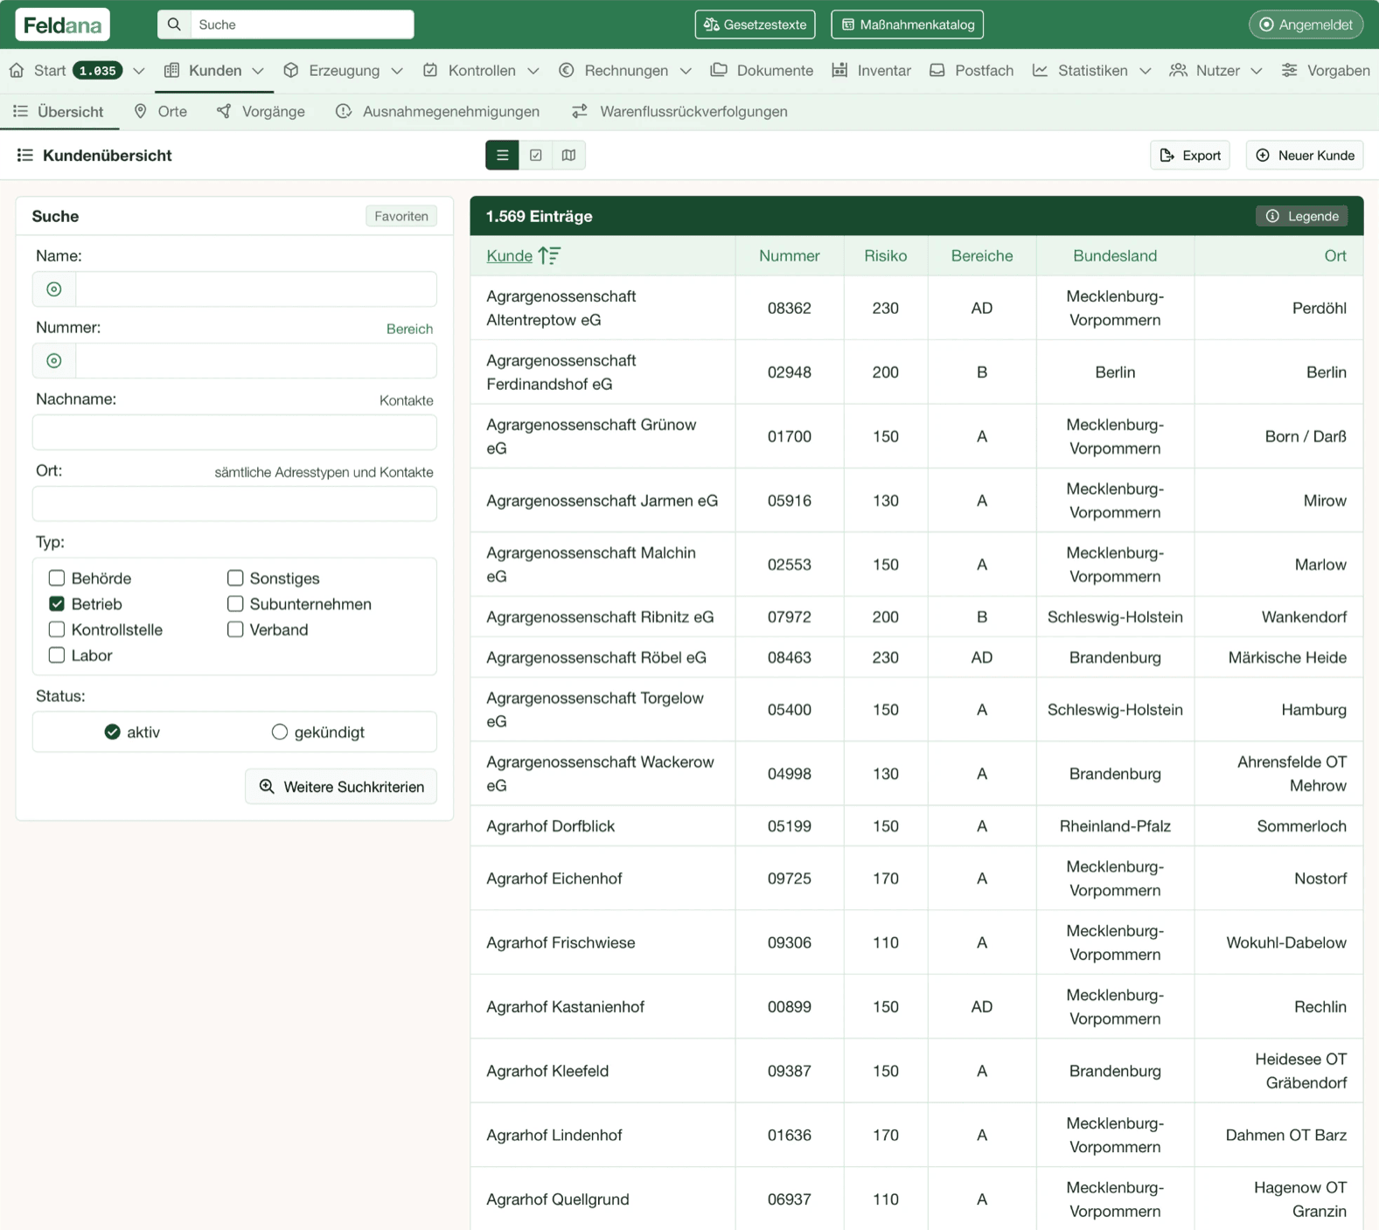
Task: Expand the Kunden dropdown chevron
Action: pos(258,71)
